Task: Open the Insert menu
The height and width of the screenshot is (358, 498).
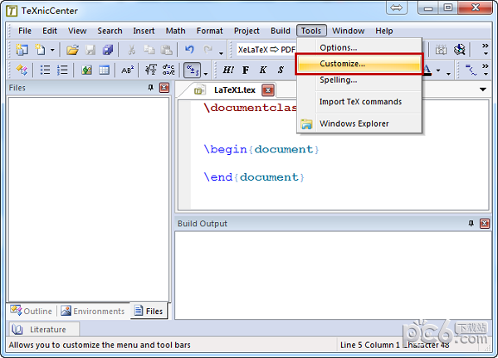Action: pos(144,31)
